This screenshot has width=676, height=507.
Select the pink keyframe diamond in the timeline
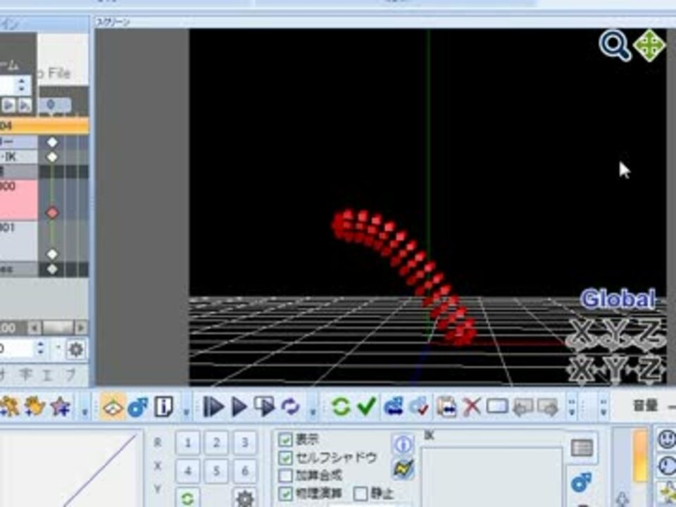(52, 213)
